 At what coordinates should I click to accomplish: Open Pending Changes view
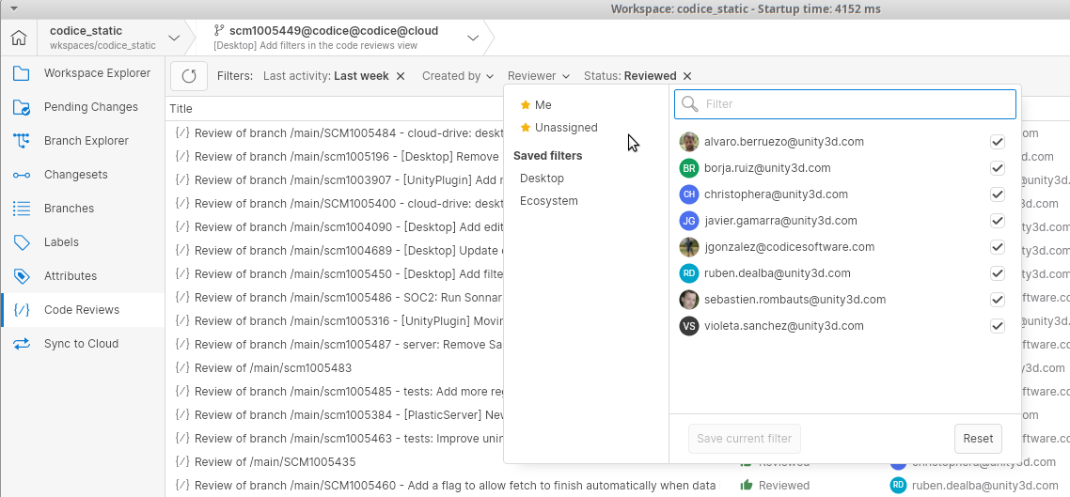(x=83, y=107)
